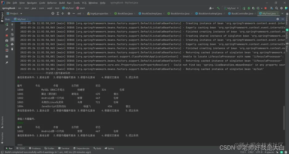The width and height of the screenshot is (289, 154).
Task: Click console vertical scrollbar thumb
Action: [284, 118]
